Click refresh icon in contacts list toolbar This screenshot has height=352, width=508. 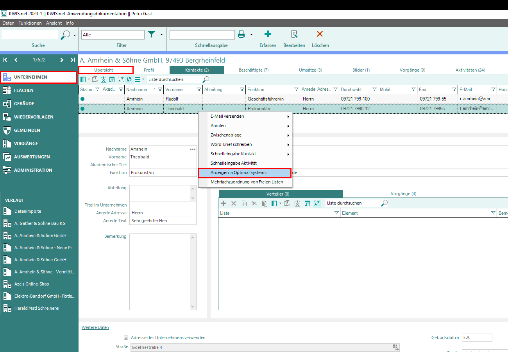(129, 79)
